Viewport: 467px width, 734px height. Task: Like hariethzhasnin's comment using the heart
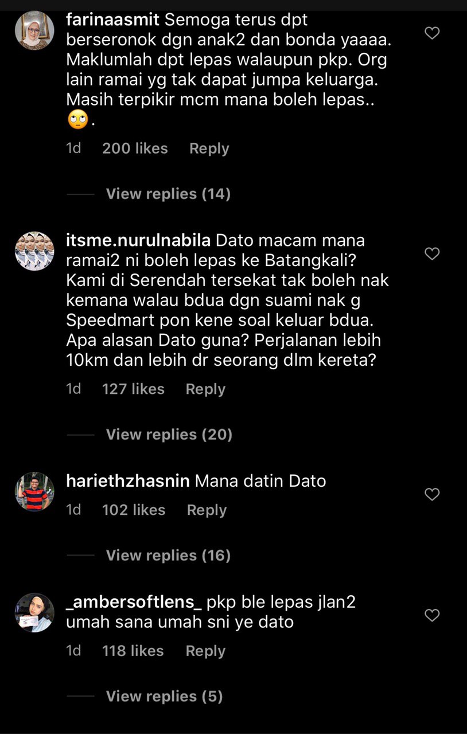click(432, 494)
